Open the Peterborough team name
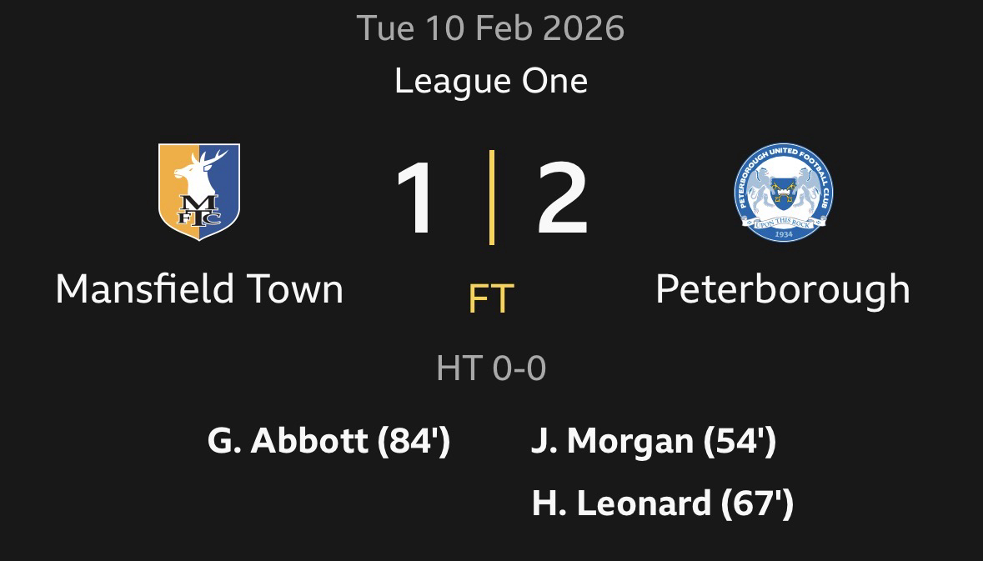This screenshot has height=561, width=983. [x=783, y=289]
